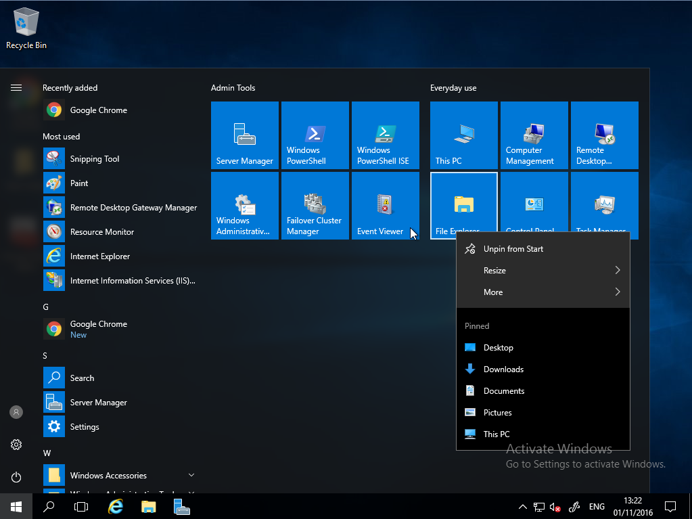Click the ENG language indicator
The width and height of the screenshot is (692, 519).
point(597,507)
